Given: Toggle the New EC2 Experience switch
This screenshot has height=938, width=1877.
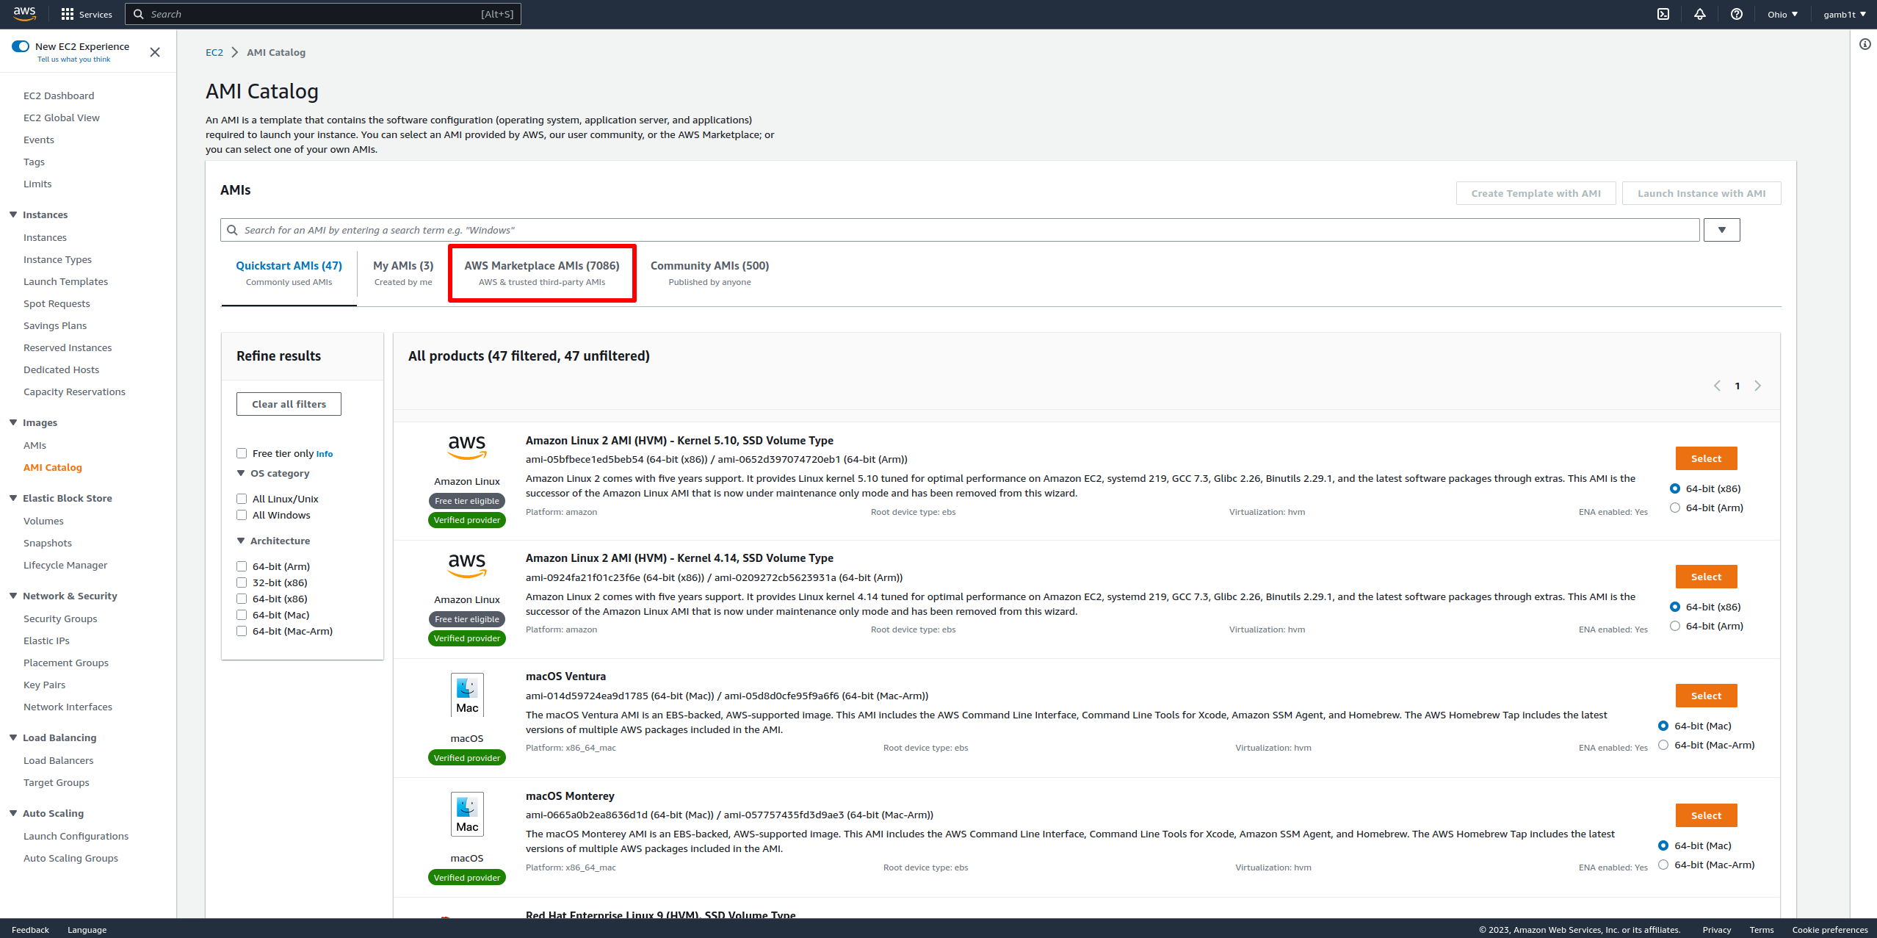Looking at the screenshot, I should [x=21, y=46].
